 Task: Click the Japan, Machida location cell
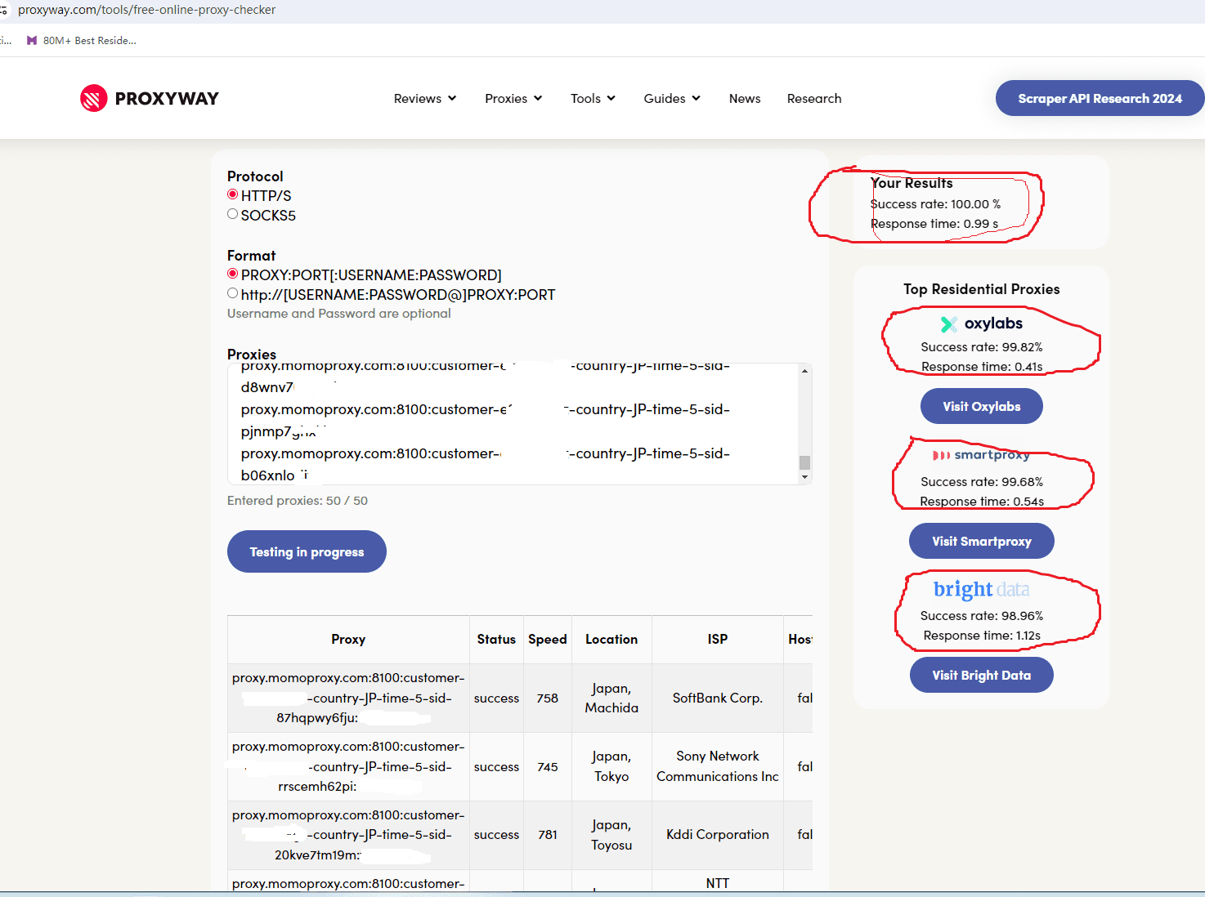tap(611, 698)
